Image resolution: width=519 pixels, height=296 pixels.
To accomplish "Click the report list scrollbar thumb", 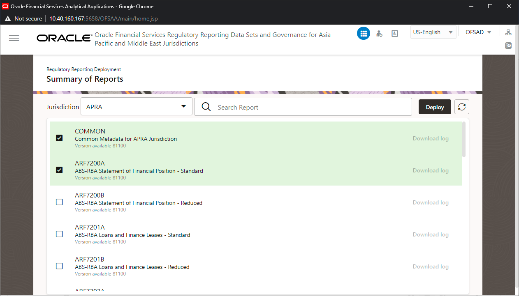I will click(x=464, y=139).
